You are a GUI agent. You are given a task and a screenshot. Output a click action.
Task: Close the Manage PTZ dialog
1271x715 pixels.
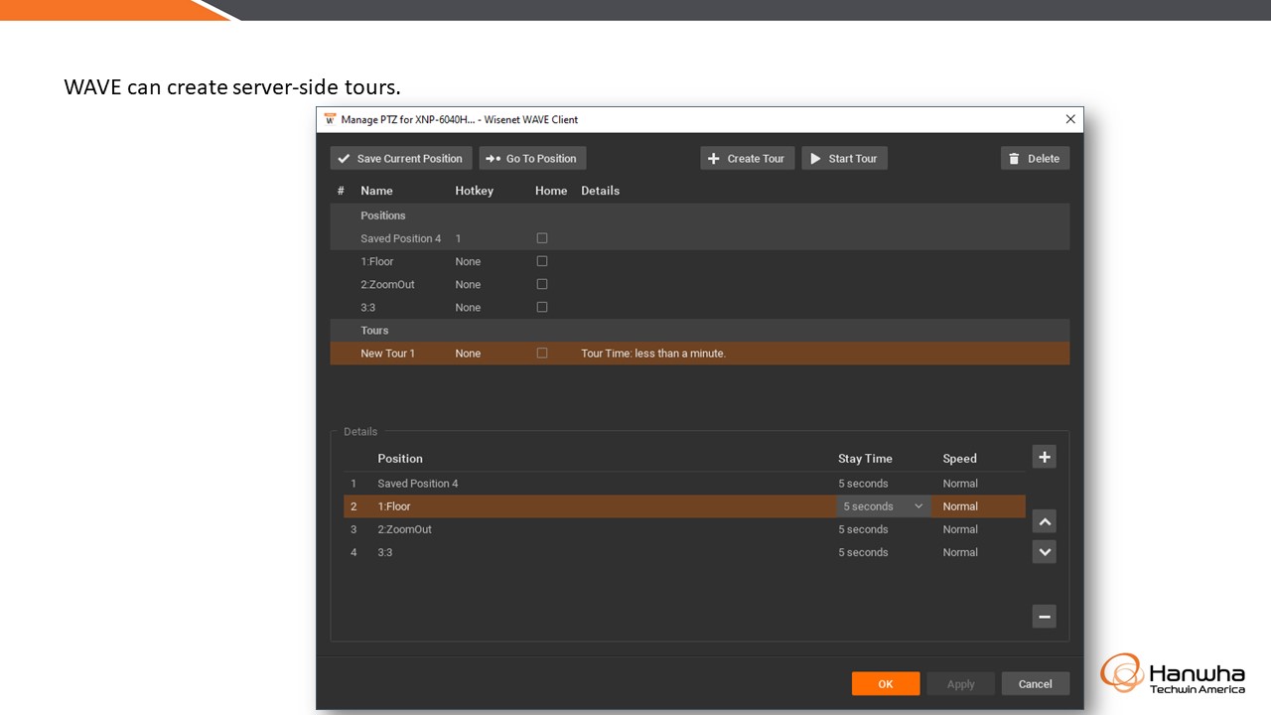click(x=1070, y=119)
